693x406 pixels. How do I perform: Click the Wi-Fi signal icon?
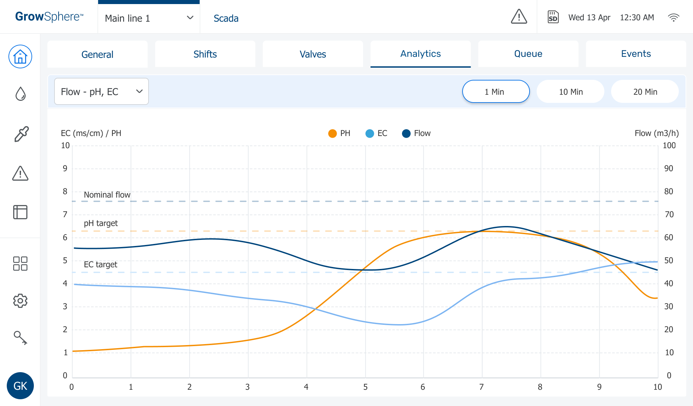[x=674, y=17]
